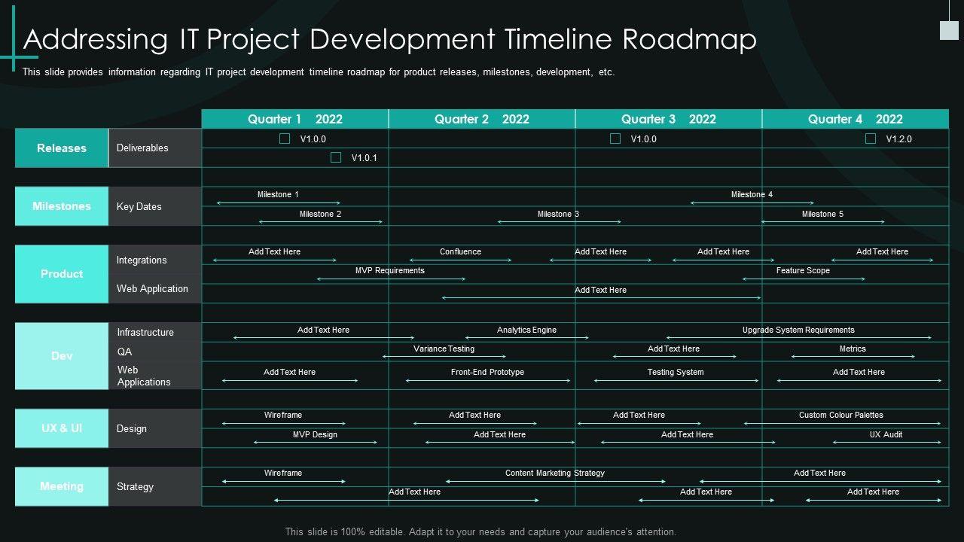Screen dimensions: 964x542
Task: Select the Key Dates row label
Action: [139, 207]
